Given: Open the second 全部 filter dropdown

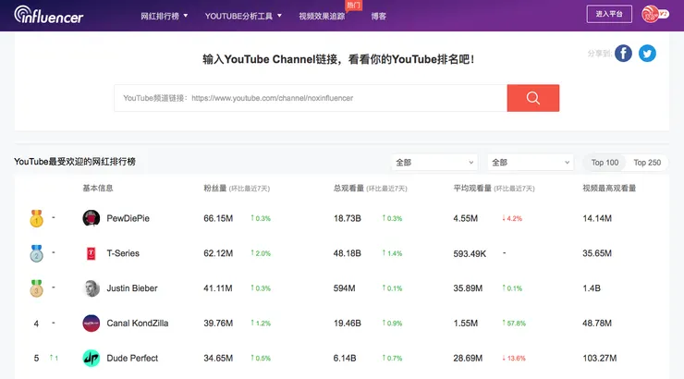Looking at the screenshot, I should [531, 163].
